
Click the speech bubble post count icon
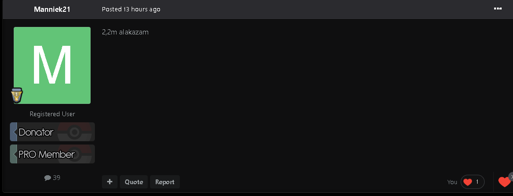[48, 178]
